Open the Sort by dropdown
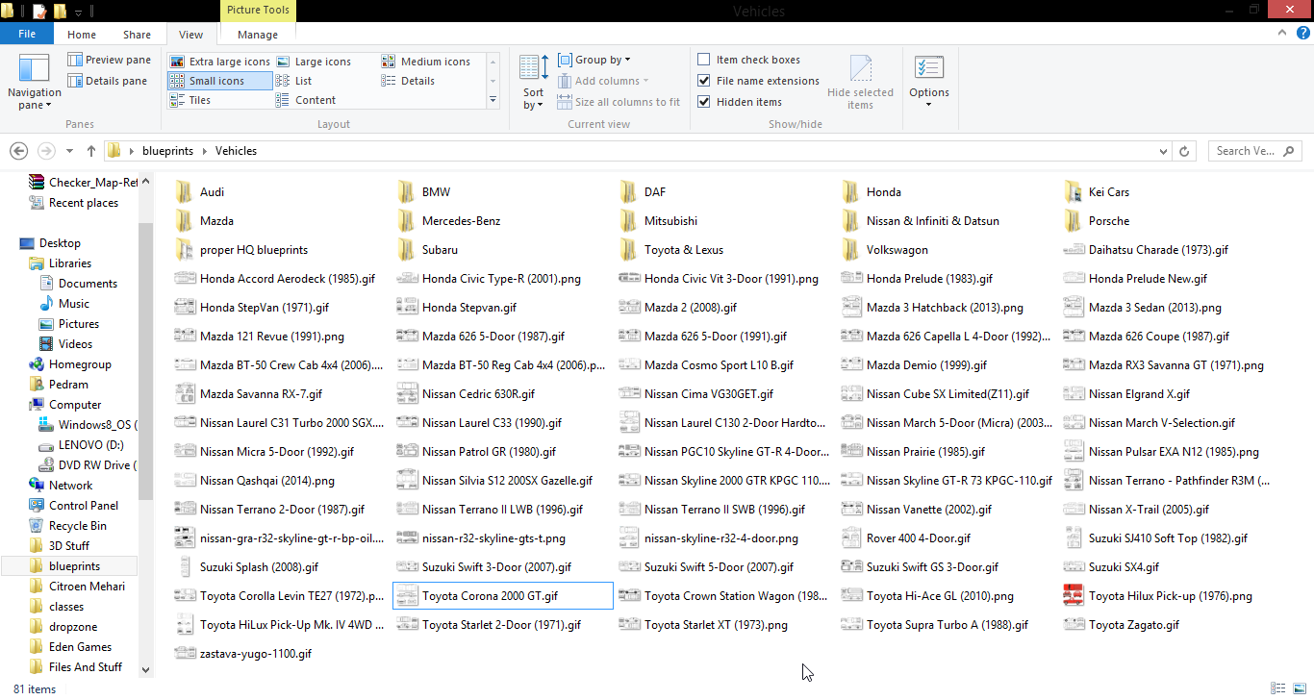Screen dimensions: 1314x700 [534, 82]
